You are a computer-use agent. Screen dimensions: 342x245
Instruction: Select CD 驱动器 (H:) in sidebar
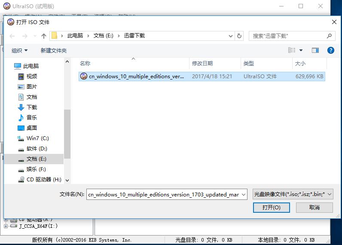tap(40, 180)
